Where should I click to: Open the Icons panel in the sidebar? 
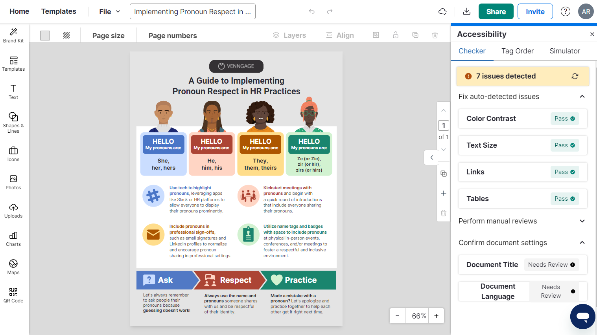13,154
